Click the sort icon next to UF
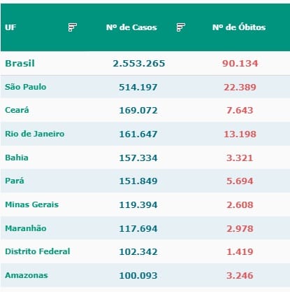 tap(73, 27)
